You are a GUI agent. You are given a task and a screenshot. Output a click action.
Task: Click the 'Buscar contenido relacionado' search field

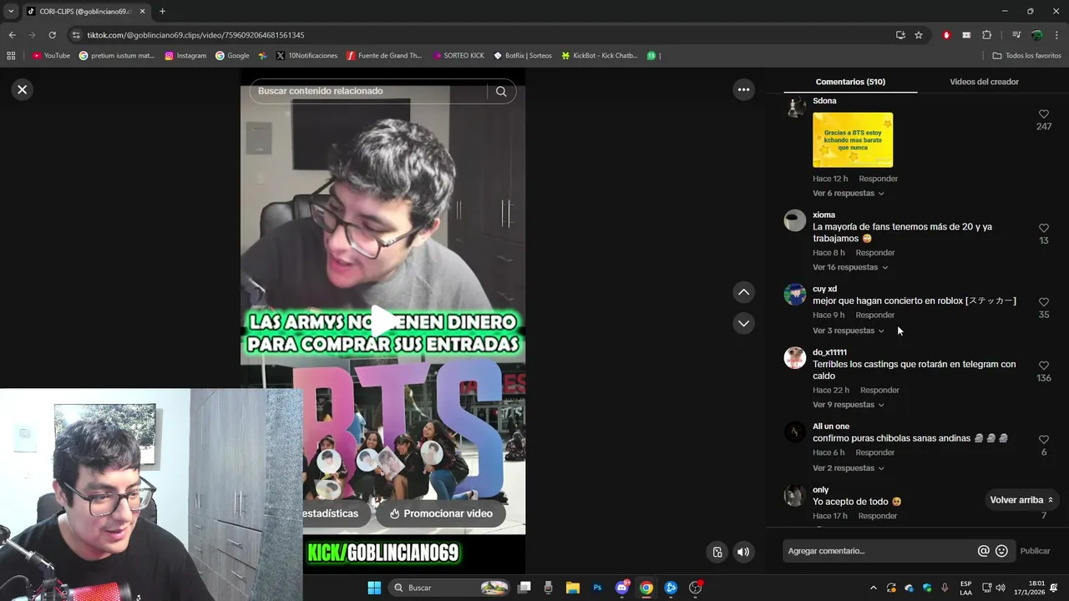point(367,91)
